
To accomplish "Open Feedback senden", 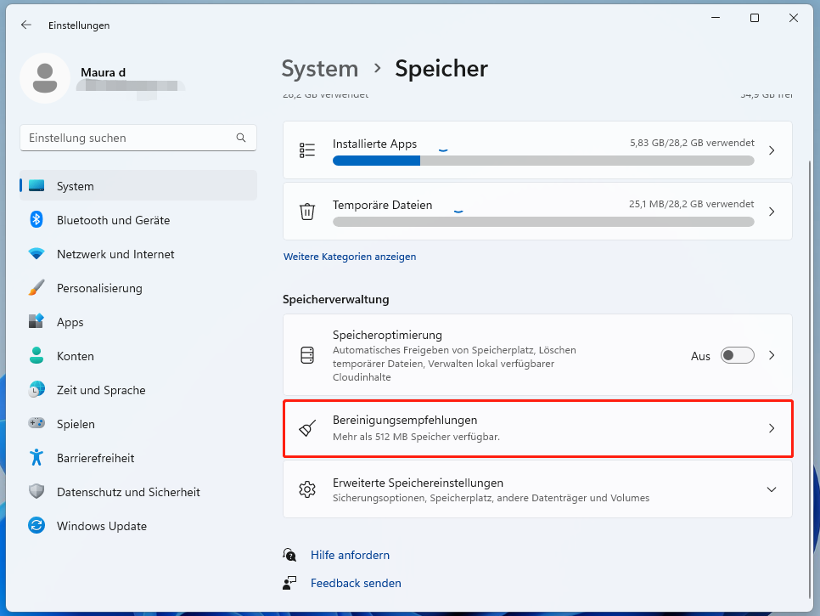I will [x=357, y=583].
